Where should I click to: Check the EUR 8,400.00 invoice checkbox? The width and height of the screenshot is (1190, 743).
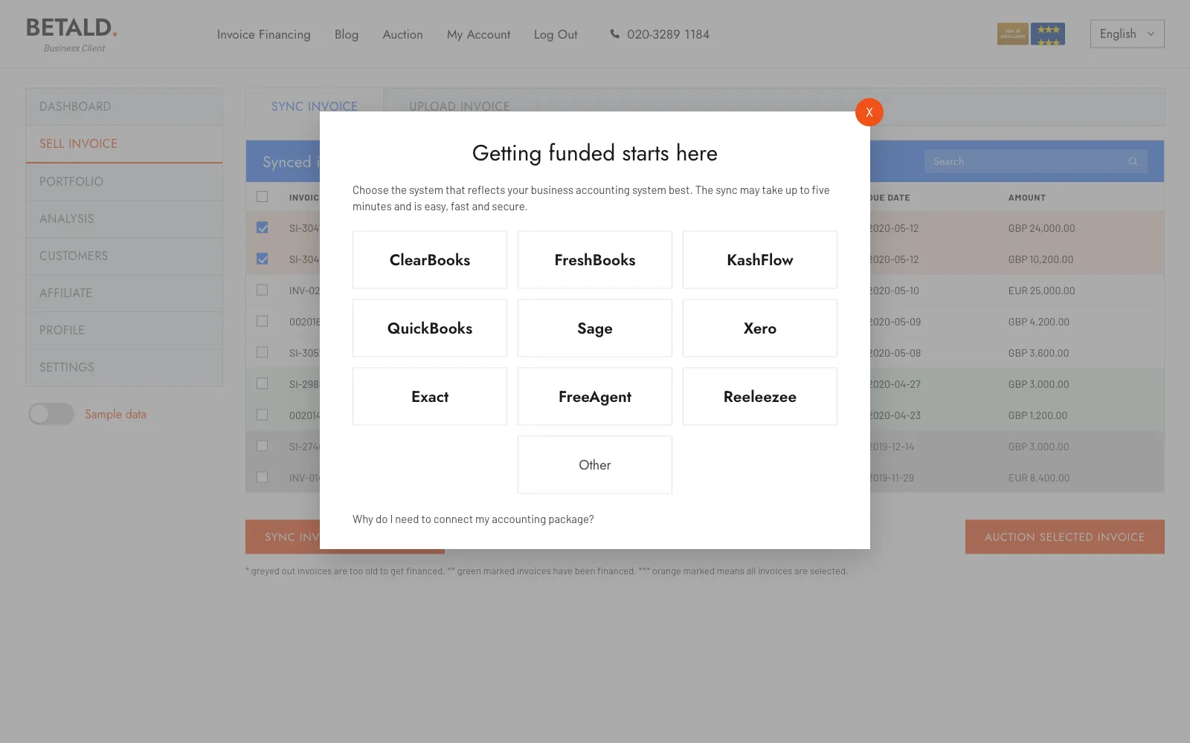pos(262,478)
